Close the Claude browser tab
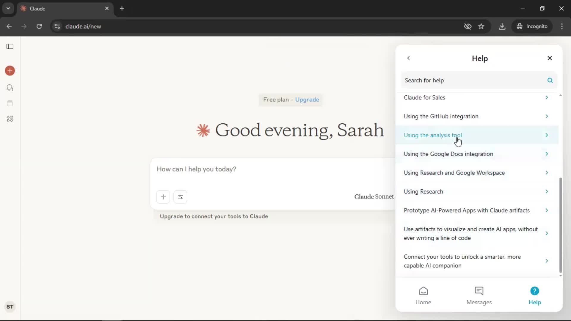Viewport: 571px width, 321px height. click(107, 8)
